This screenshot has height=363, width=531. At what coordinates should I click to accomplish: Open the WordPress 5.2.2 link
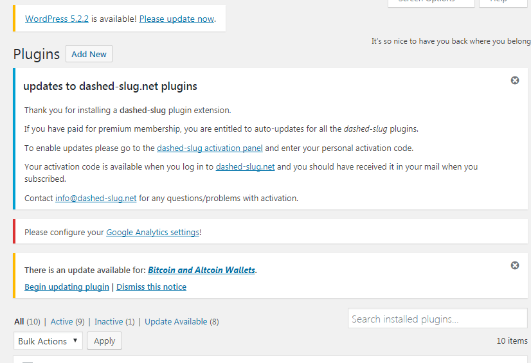57,19
